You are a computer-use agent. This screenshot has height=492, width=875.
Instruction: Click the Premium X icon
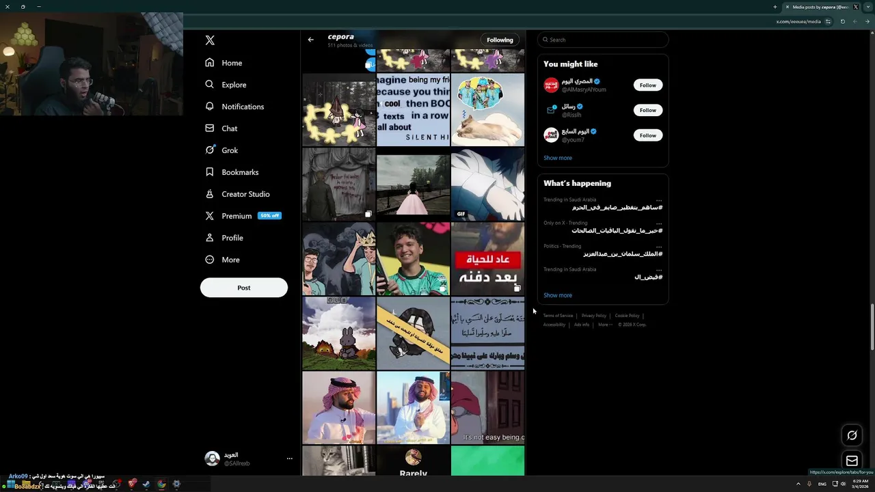(210, 216)
